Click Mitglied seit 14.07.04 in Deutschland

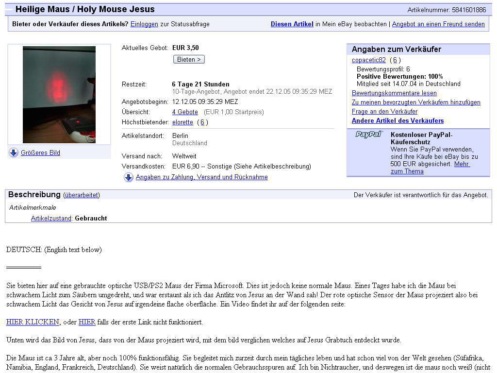tap(409, 84)
